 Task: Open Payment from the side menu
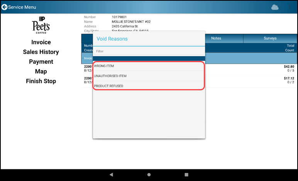pos(41,61)
